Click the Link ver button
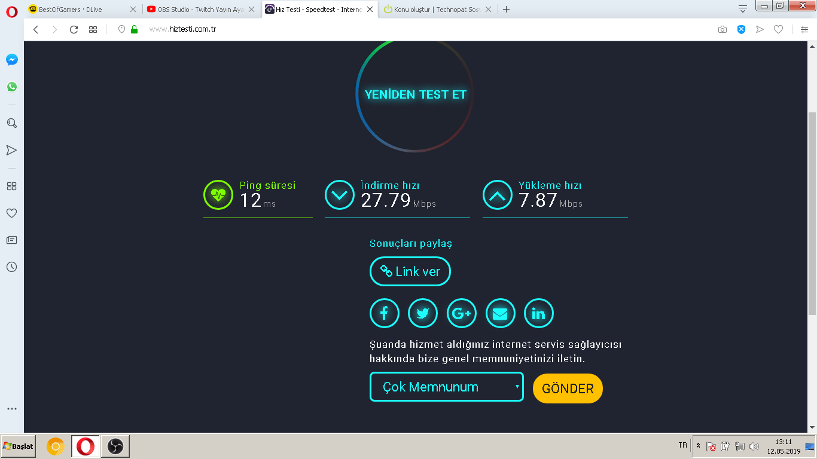This screenshot has height=459, width=817. 410,271
